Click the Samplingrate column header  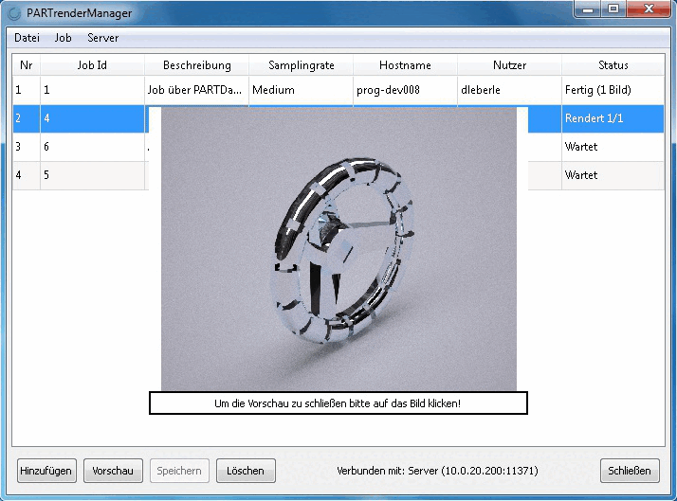pyautogui.click(x=301, y=65)
